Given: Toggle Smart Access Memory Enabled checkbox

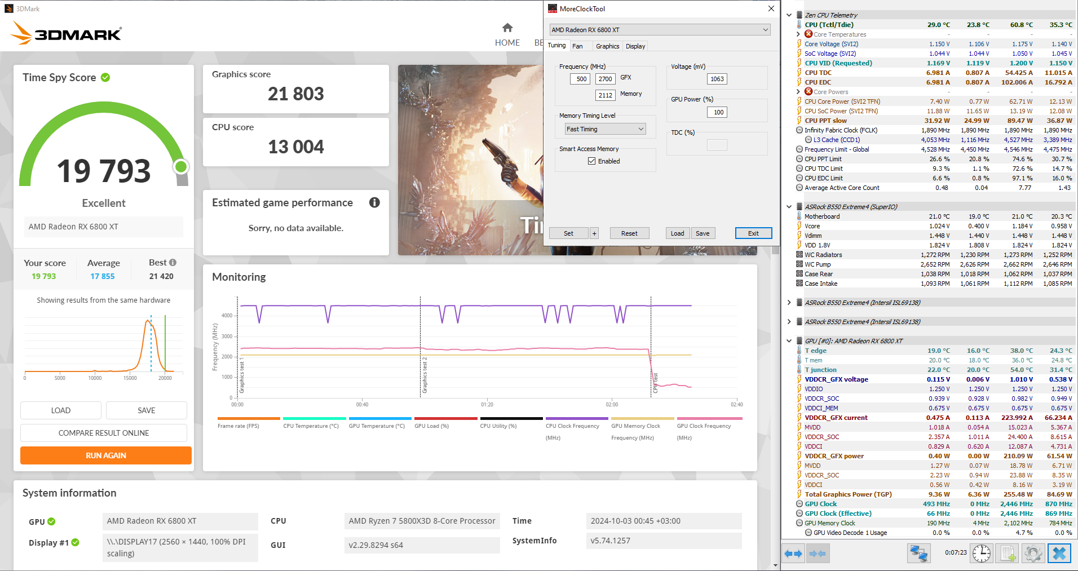Looking at the screenshot, I should pos(591,161).
